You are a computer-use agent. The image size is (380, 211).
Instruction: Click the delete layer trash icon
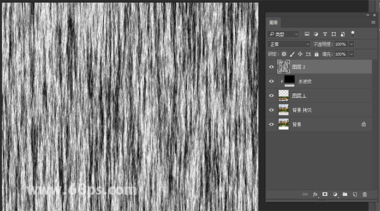point(365,194)
